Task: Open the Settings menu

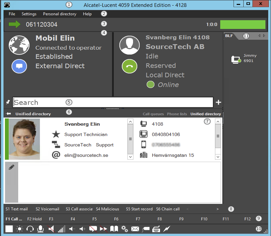Action: (x=29, y=14)
